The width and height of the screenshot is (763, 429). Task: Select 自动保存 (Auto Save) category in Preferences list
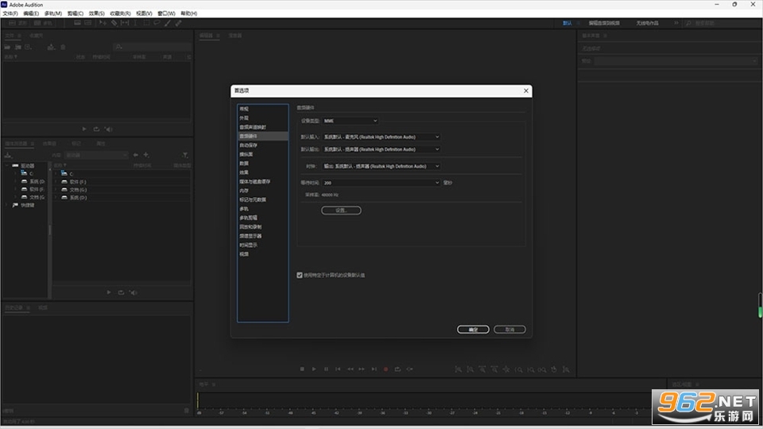(x=262, y=145)
